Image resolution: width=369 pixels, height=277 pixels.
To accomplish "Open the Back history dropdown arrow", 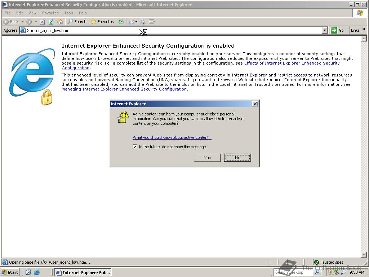I will point(23,22).
